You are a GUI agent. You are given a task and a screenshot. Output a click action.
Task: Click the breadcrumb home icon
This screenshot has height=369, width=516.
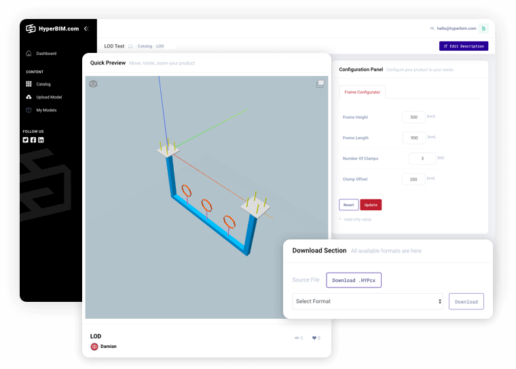tap(130, 46)
